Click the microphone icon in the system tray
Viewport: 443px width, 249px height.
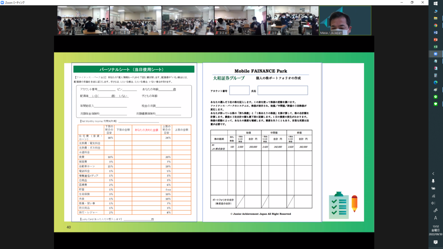[433, 181]
